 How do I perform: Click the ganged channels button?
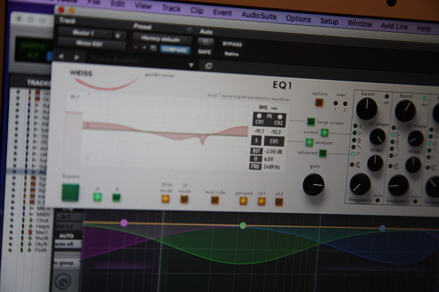coord(243,201)
